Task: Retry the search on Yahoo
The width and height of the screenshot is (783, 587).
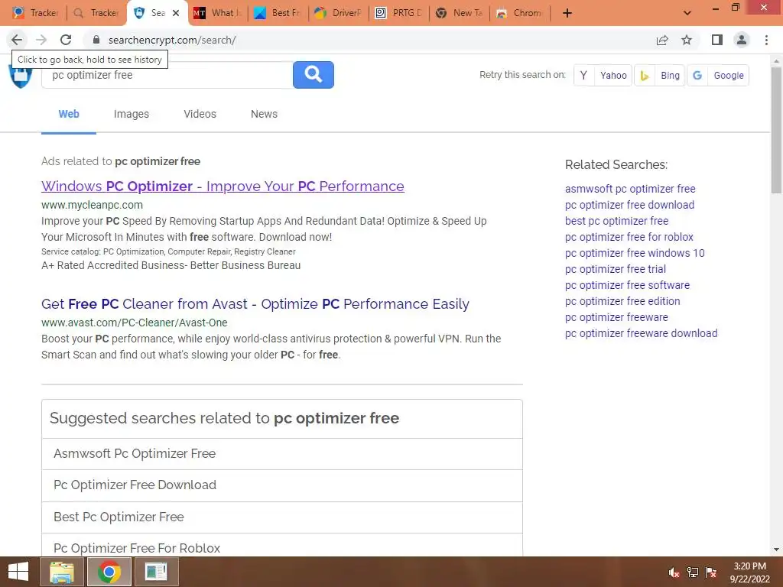Action: click(603, 76)
